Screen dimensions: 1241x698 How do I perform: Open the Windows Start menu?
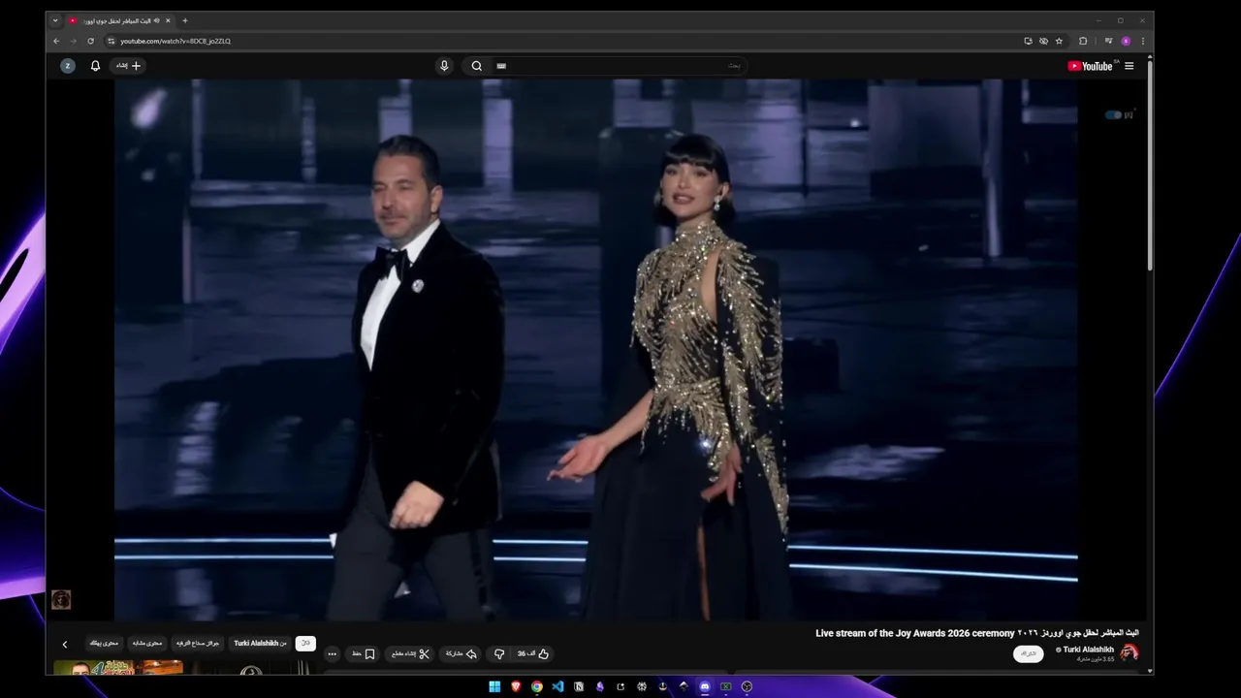494,686
